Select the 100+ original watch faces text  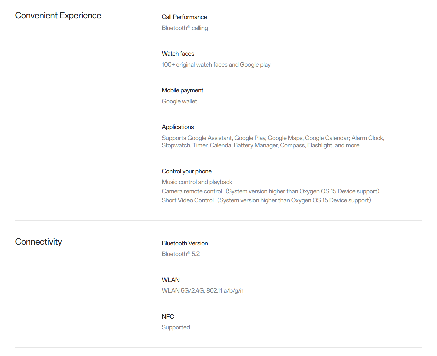(216, 65)
